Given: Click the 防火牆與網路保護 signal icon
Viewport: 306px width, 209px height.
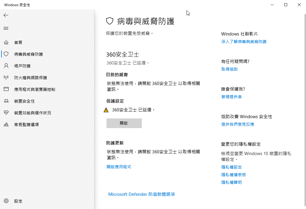Looking at the screenshot, I should coord(6,78).
